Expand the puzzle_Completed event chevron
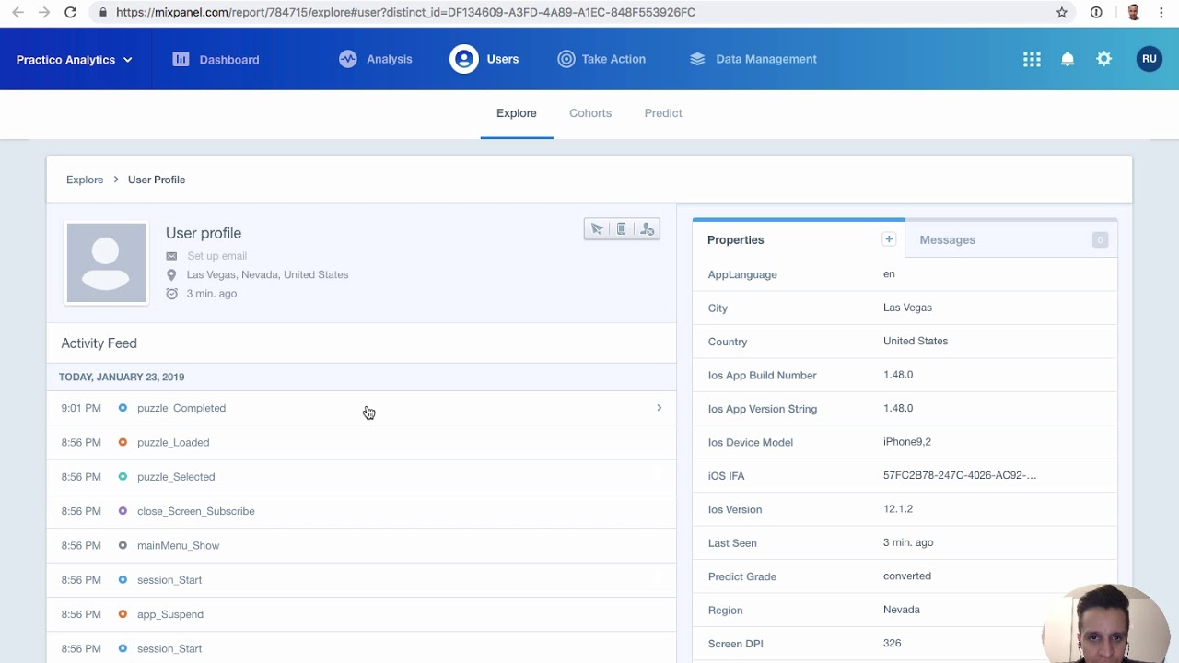This screenshot has width=1179, height=663. tap(659, 408)
